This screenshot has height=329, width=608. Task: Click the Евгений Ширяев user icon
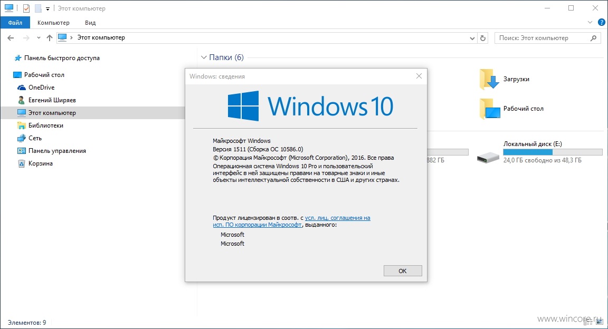click(x=22, y=100)
